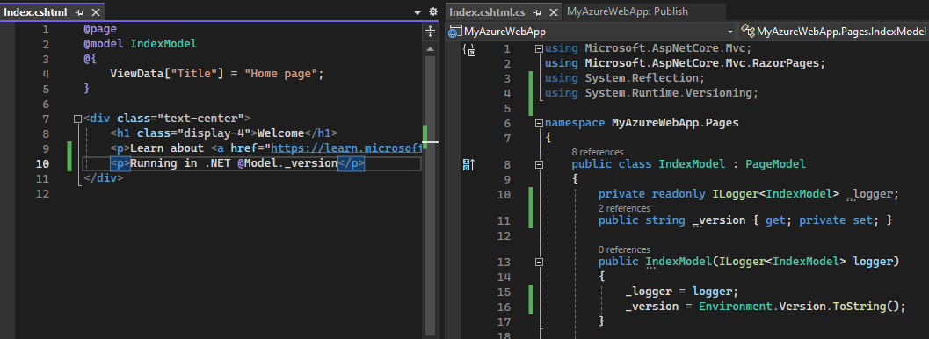929x339 pixels.
Task: Open the 2 references CodeLens link
Action: pyautogui.click(x=625, y=208)
